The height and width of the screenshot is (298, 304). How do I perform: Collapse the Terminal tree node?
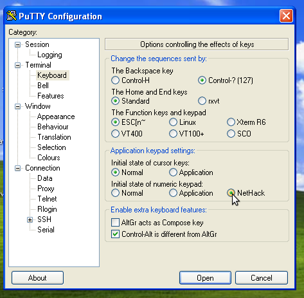click(17, 65)
